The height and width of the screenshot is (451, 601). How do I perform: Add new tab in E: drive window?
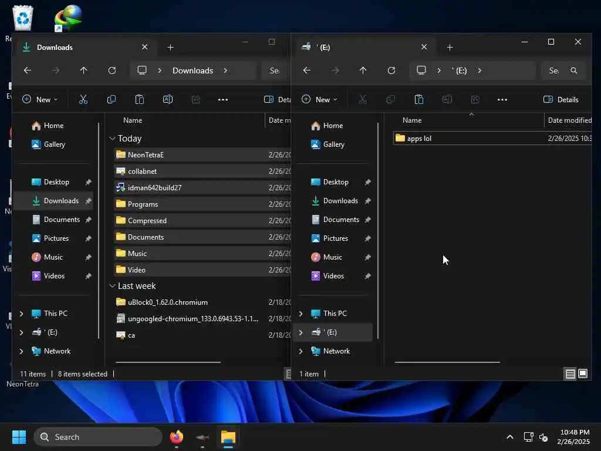[x=450, y=47]
